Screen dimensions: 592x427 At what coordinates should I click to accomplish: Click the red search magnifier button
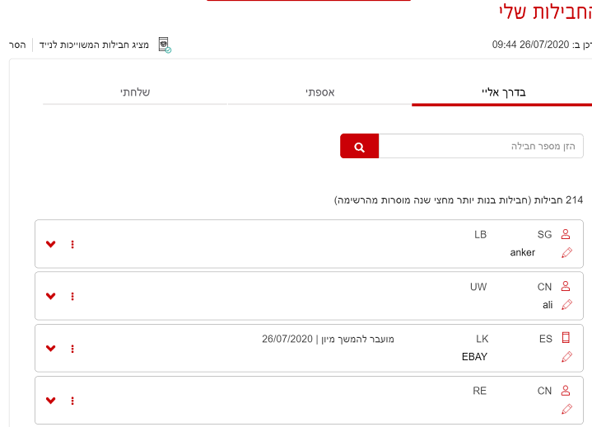pyautogui.click(x=359, y=147)
